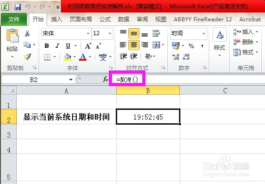The width and height of the screenshot is (265, 184).
Task: Click the Cut scissors icon
Action: pos(27,33)
